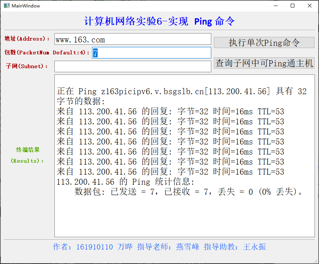Click the empty 子网(Subnet) input field
This screenshot has height=264, width=319.
pos(132,66)
